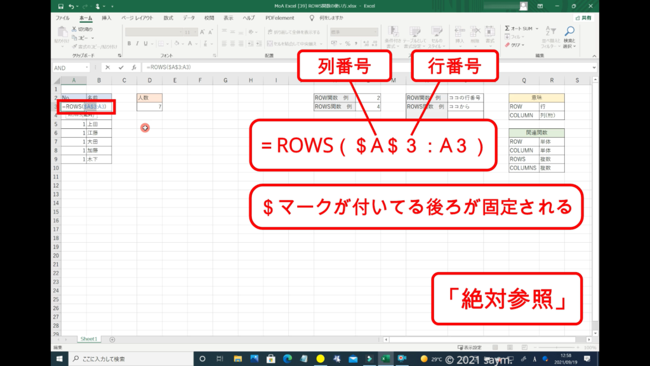Switch to the 数式 (Formulas) ribbon tab
The image size is (650, 366).
(x=168, y=18)
